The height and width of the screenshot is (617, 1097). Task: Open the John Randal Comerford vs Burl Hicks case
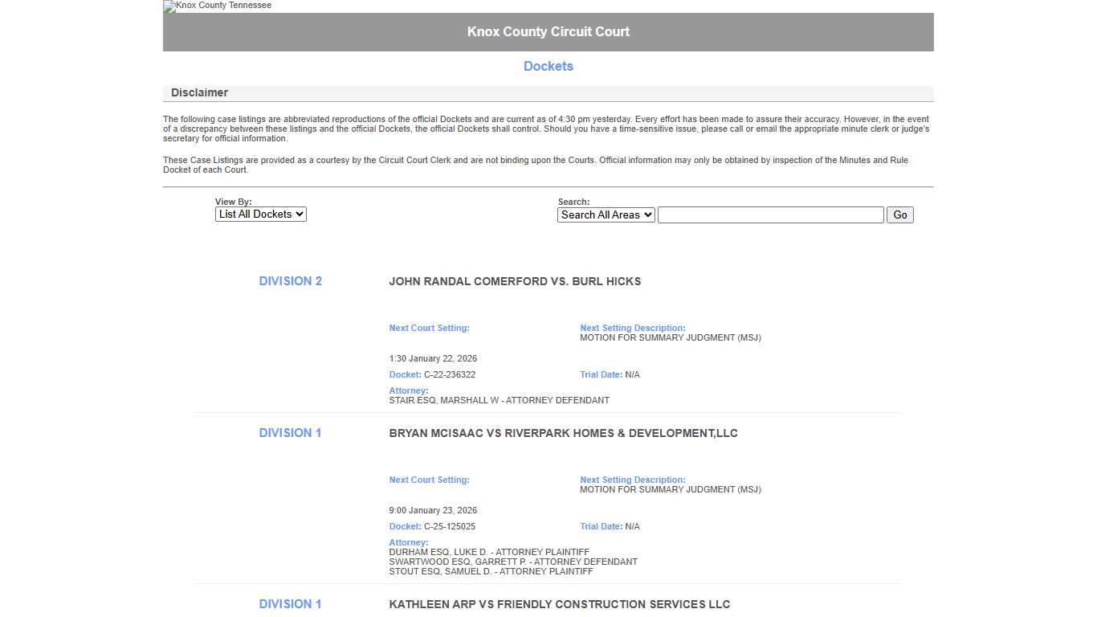tap(515, 281)
